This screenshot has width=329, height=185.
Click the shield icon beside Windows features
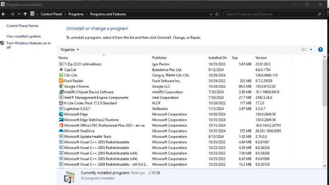click(x=2, y=43)
